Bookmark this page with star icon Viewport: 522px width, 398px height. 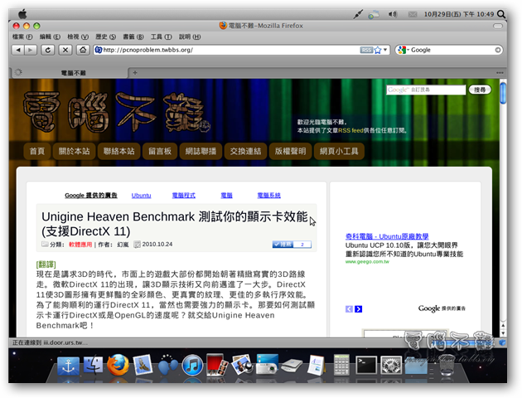[x=377, y=50]
